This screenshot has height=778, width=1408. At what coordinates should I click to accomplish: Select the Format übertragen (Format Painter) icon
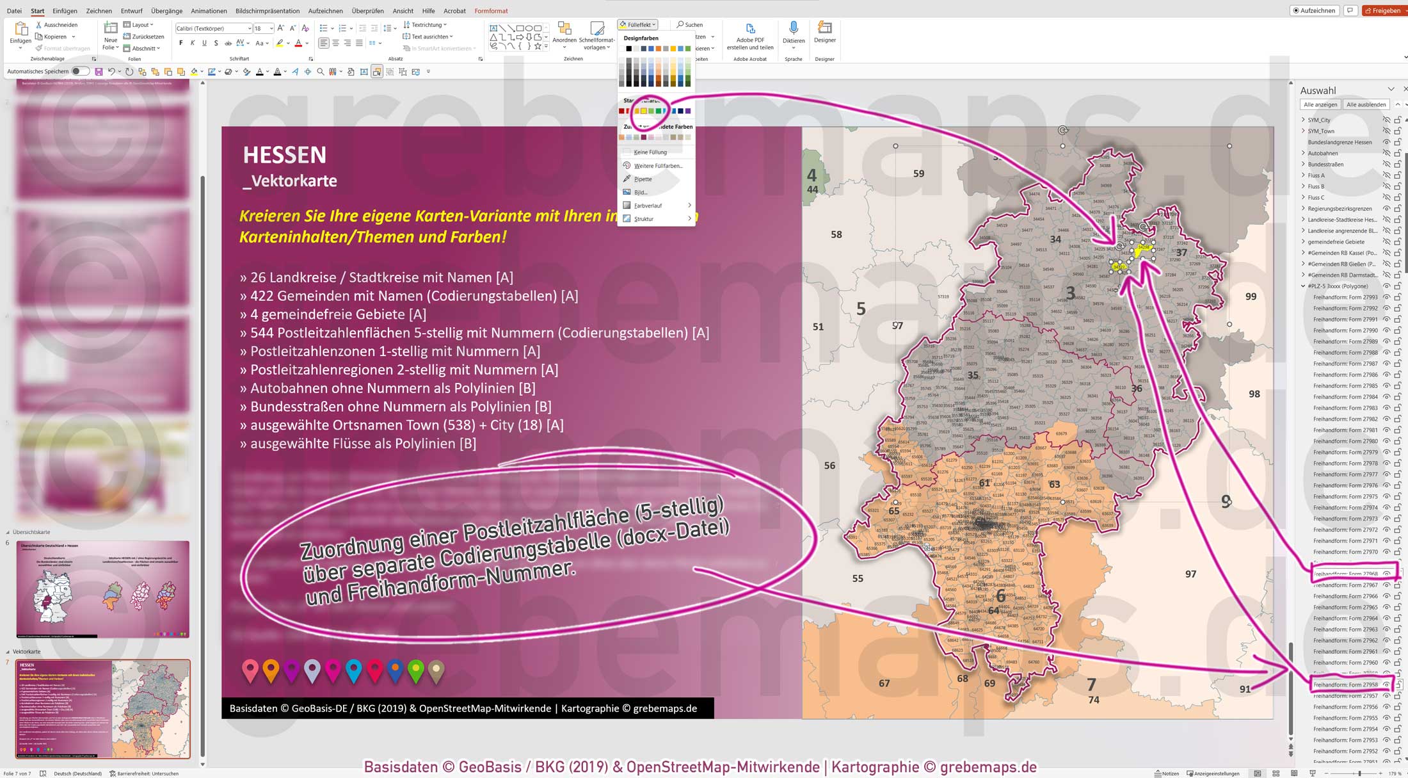39,48
